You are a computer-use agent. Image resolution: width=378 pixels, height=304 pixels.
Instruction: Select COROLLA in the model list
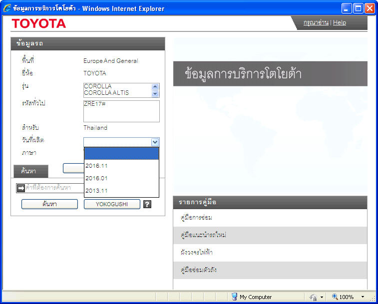pyautogui.click(x=118, y=86)
